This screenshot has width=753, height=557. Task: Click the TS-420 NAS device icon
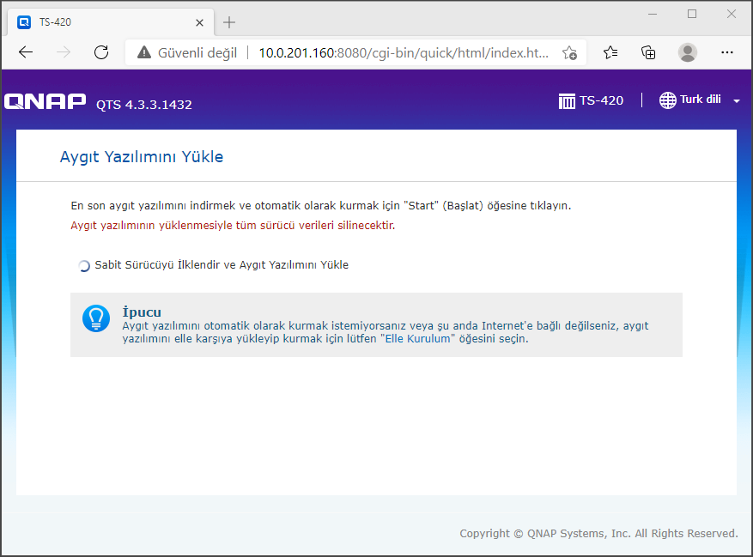pyautogui.click(x=567, y=100)
